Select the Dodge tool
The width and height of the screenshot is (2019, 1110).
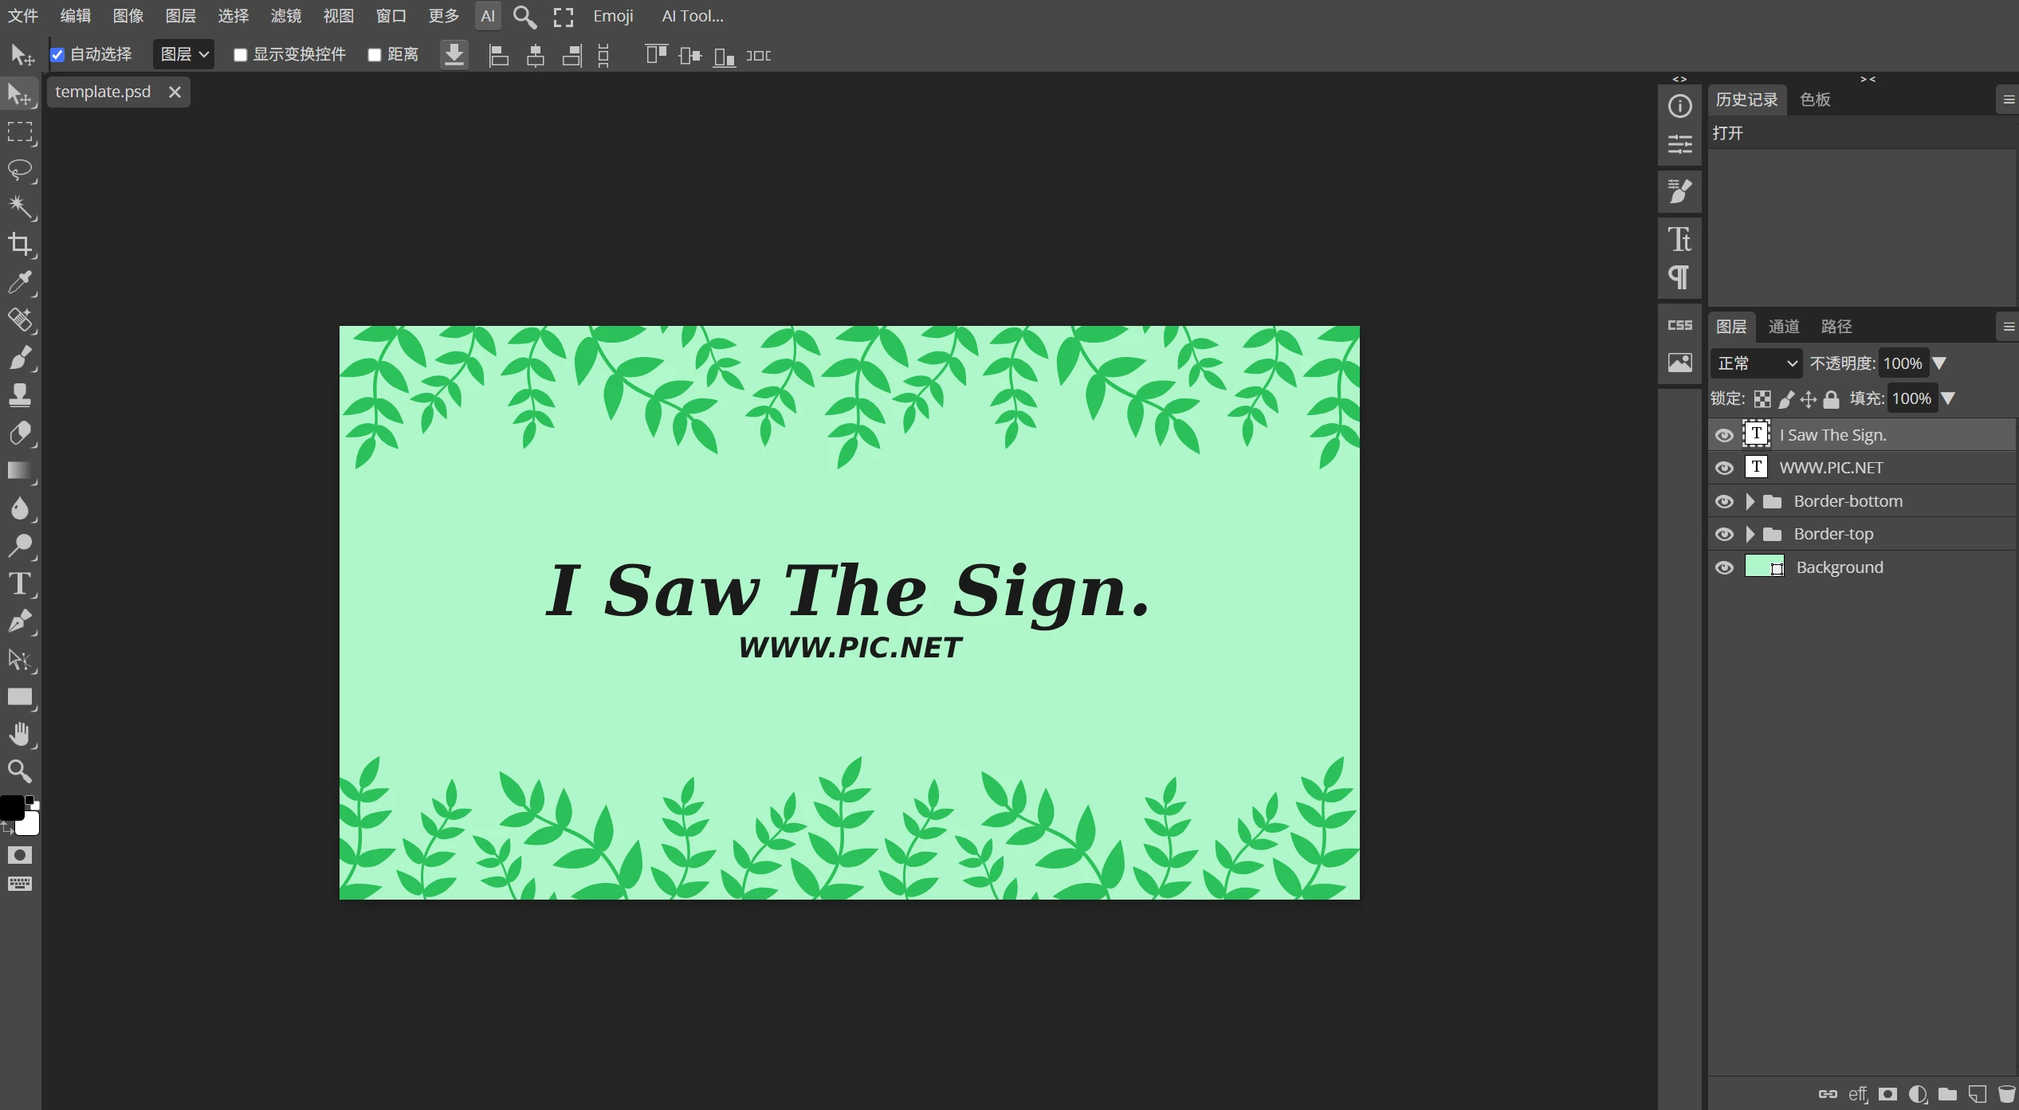[x=20, y=545]
